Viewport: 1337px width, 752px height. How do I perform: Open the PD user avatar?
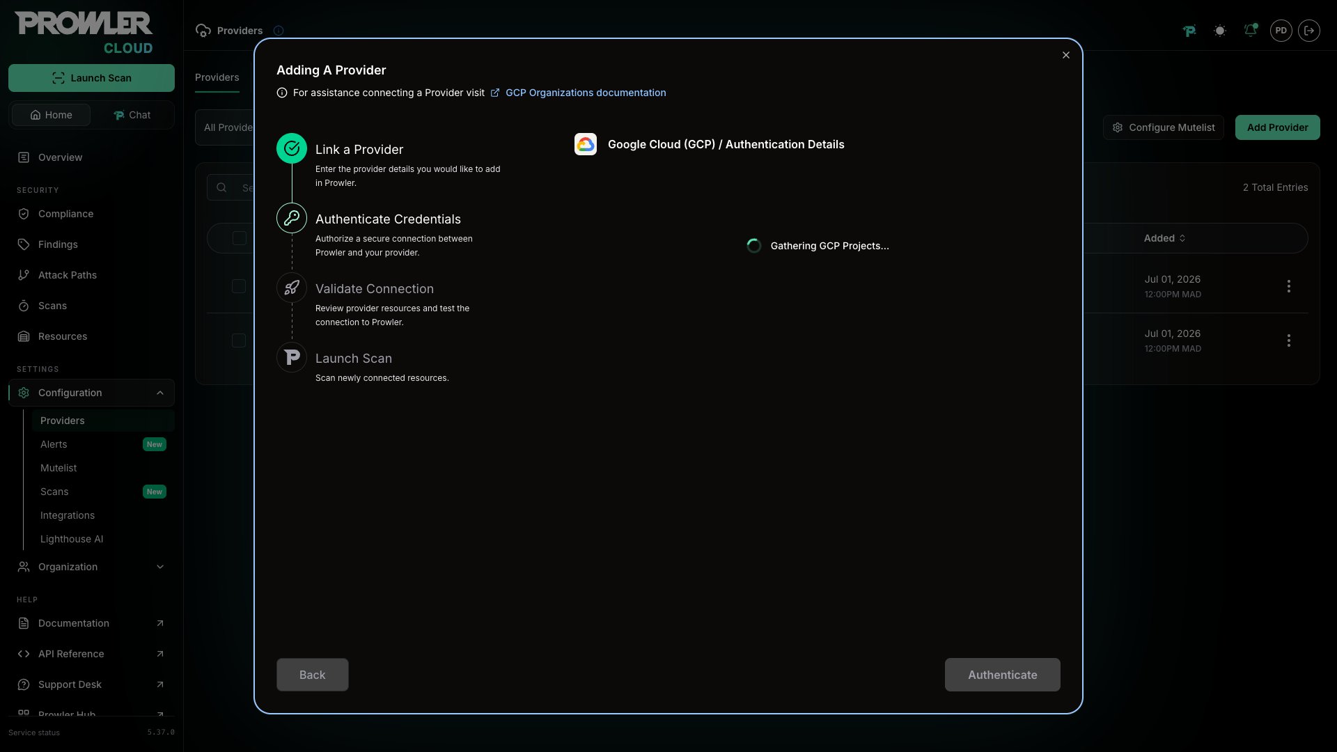[x=1281, y=31]
